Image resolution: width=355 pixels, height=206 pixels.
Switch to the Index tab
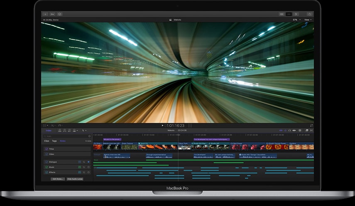coord(49,131)
